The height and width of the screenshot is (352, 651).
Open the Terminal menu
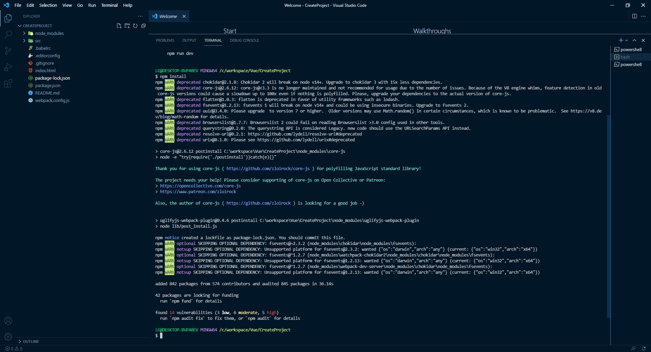click(109, 5)
